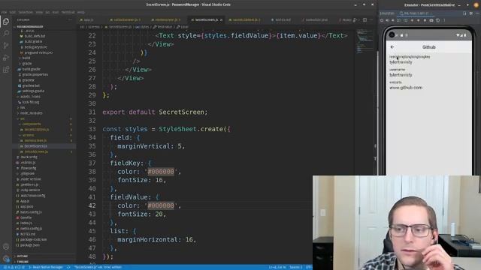The width and height of the screenshot is (481, 270).
Task: Open the Terminal menu
Action: [x=68, y=12]
